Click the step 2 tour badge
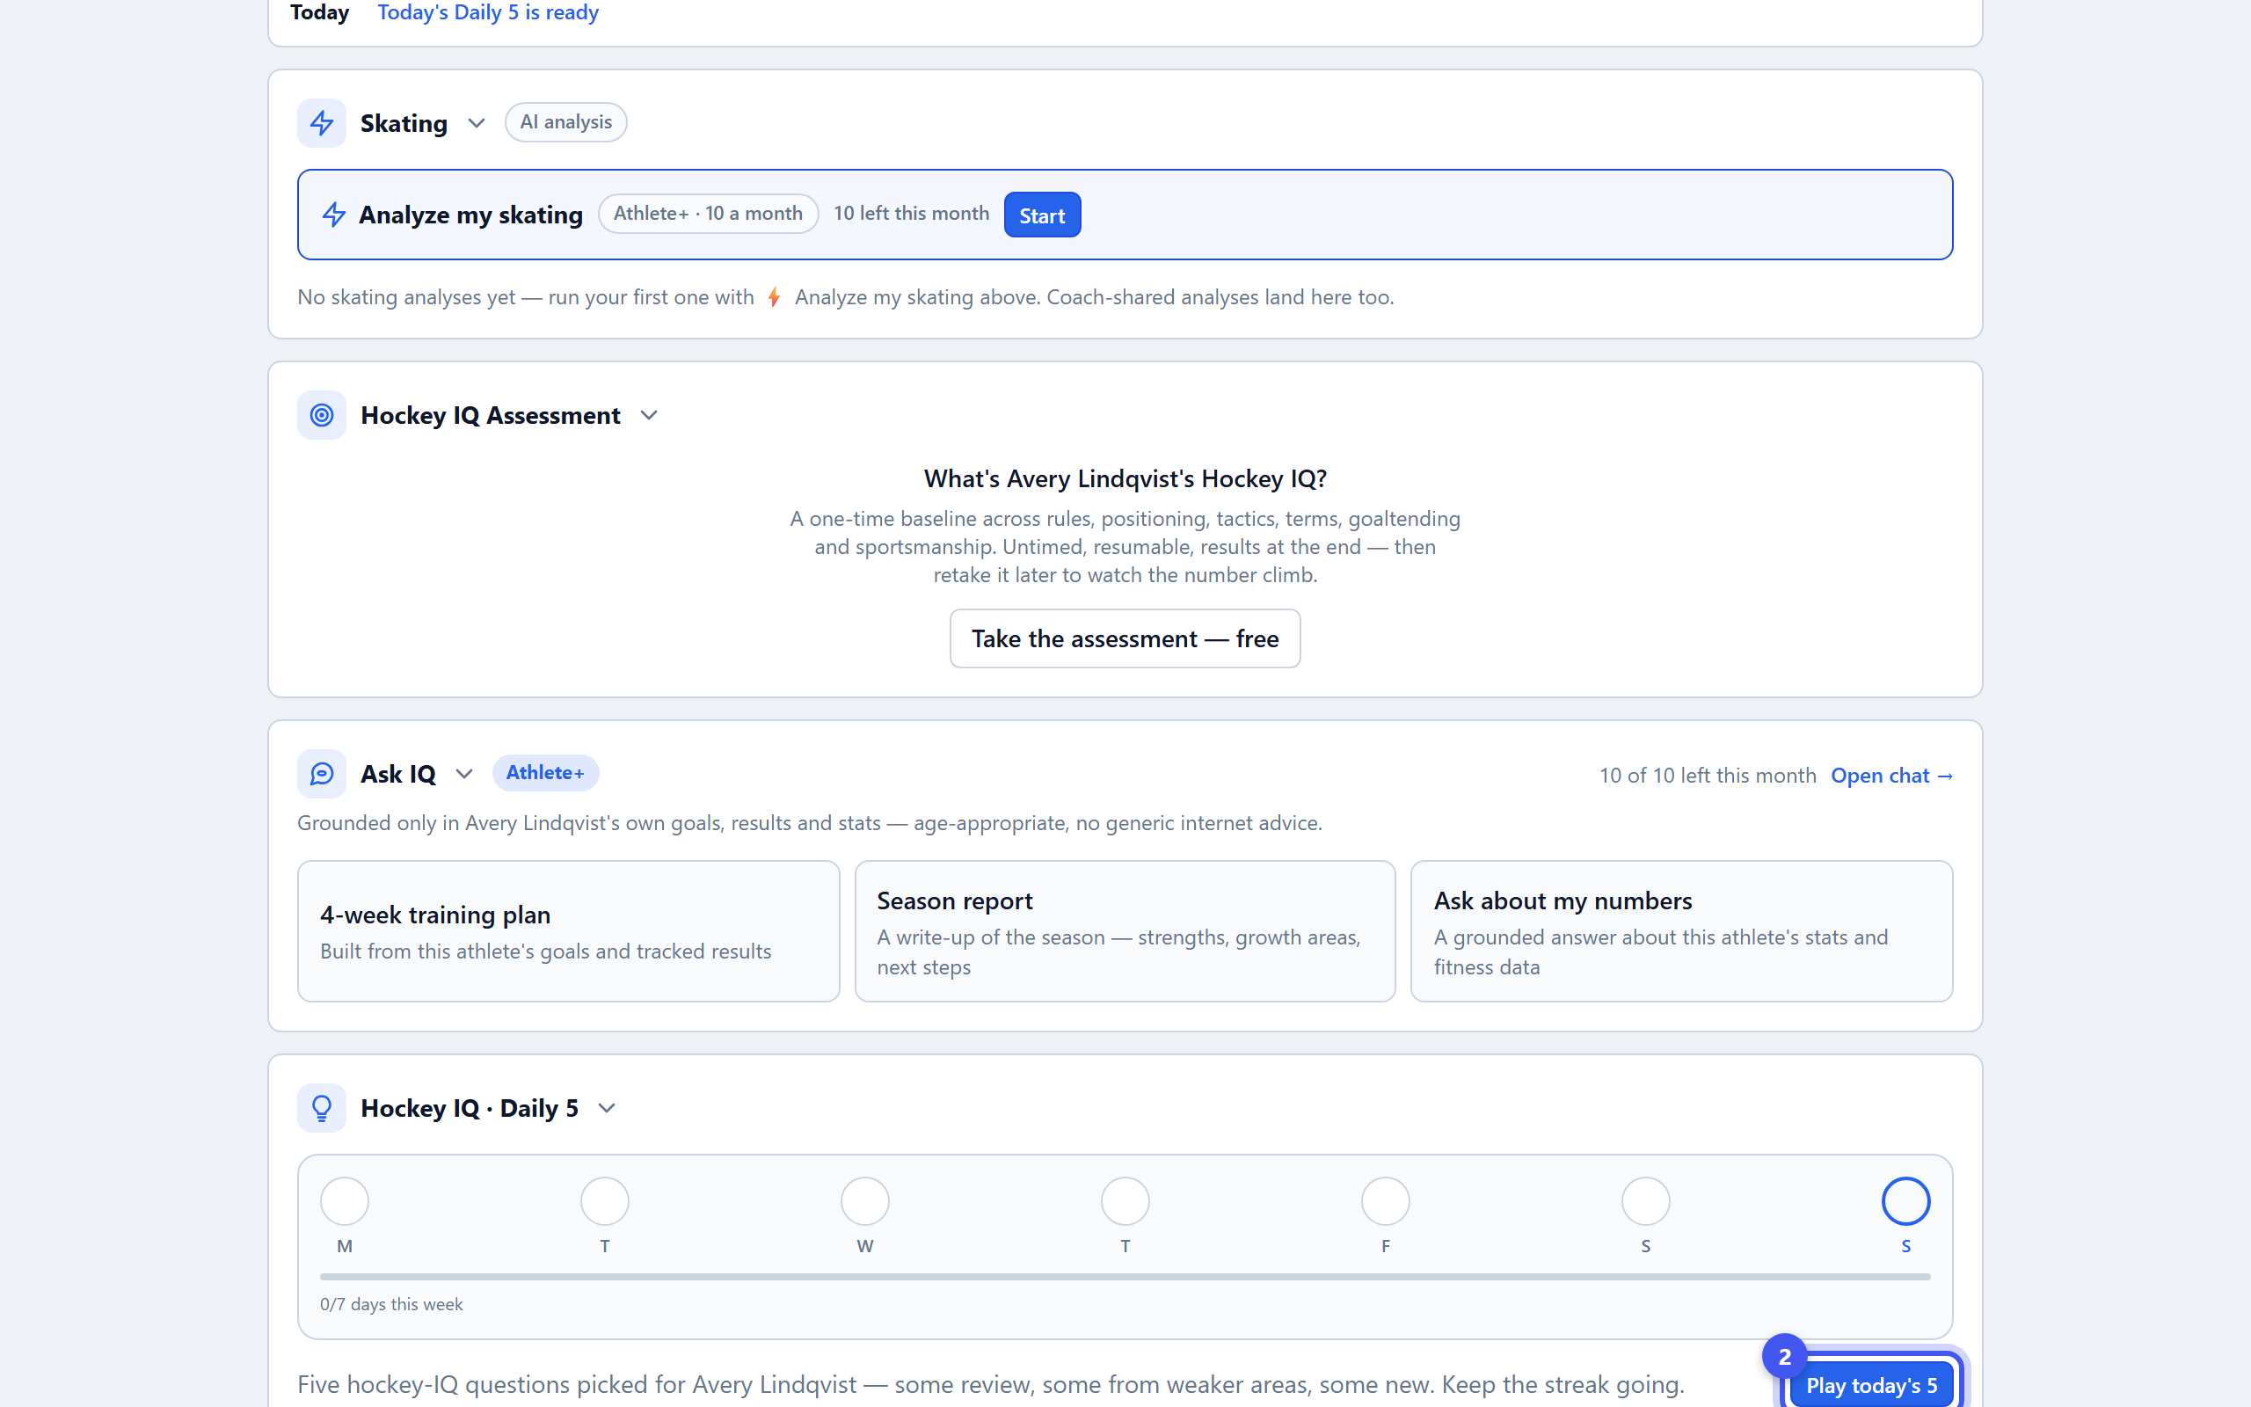The width and height of the screenshot is (2251, 1407). [x=1784, y=1357]
